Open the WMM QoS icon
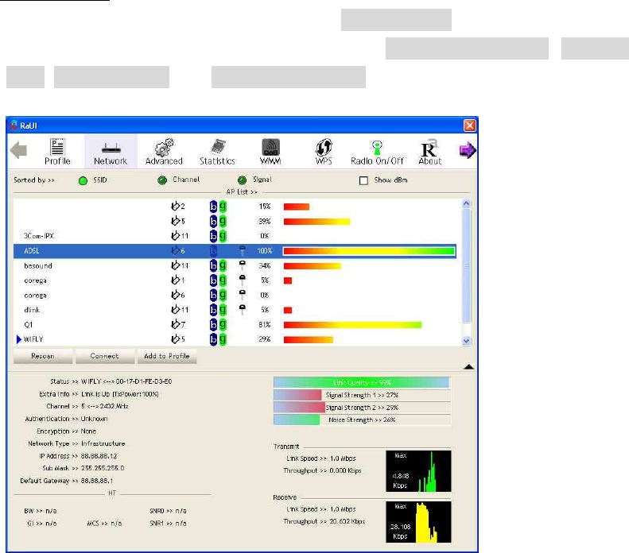The width and height of the screenshot is (629, 553). 271,147
